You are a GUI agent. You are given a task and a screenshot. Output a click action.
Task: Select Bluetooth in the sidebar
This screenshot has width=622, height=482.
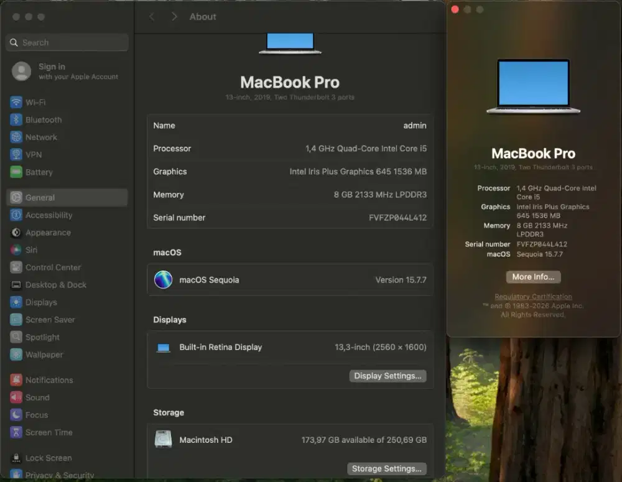pos(67,119)
